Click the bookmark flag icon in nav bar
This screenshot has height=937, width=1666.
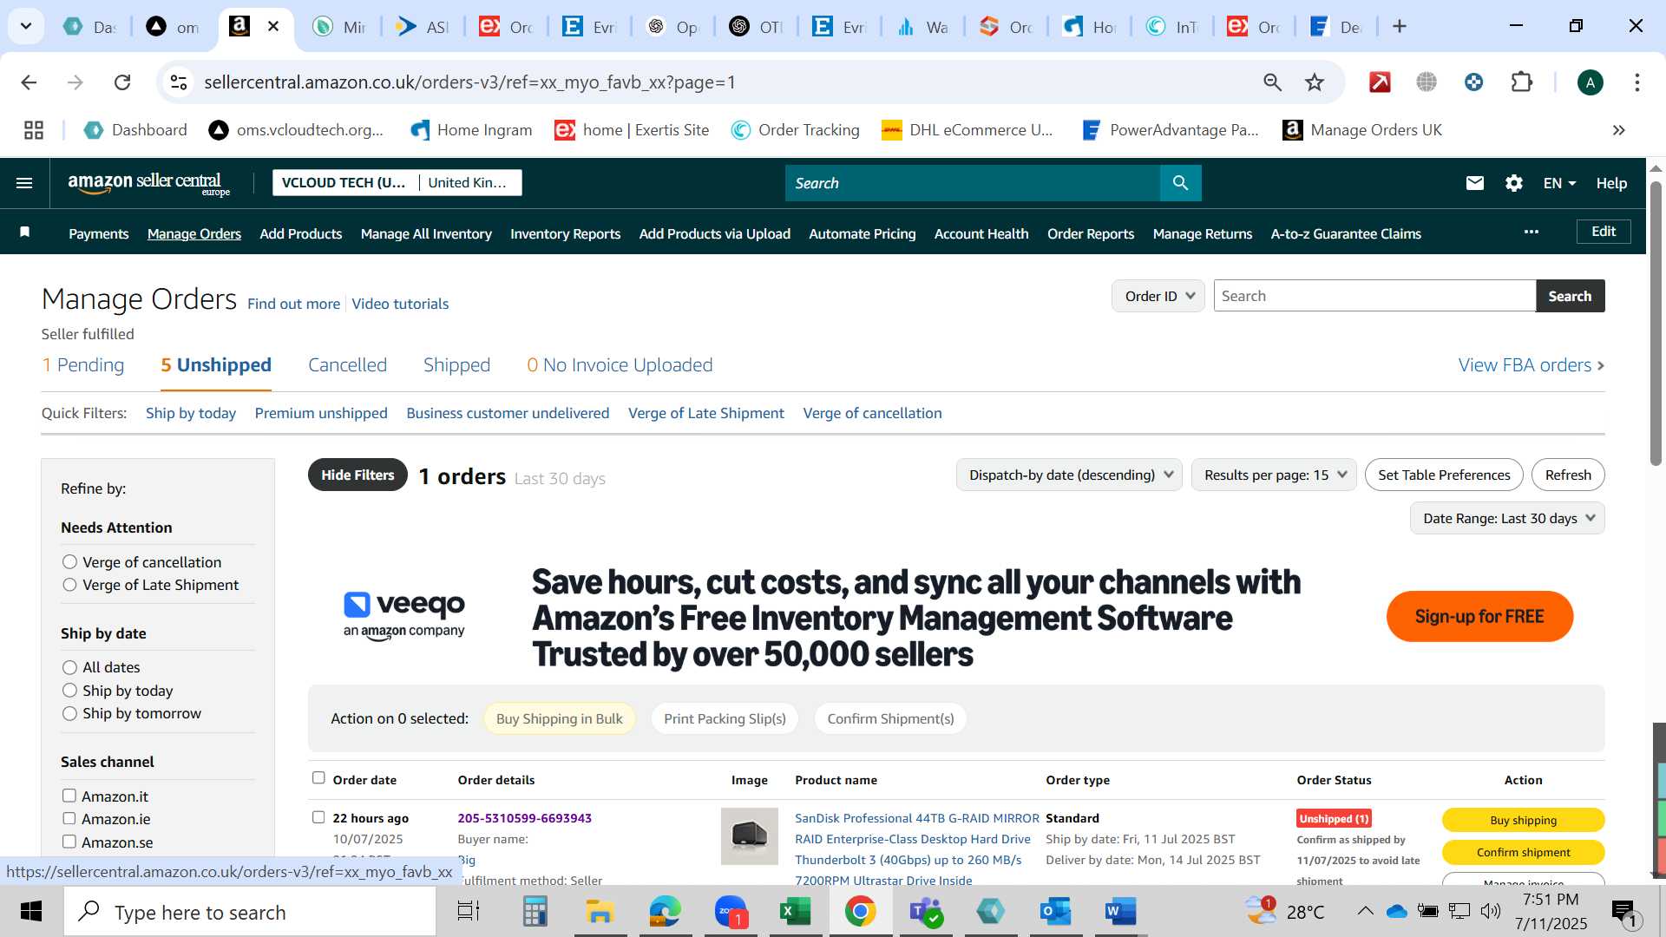point(25,232)
